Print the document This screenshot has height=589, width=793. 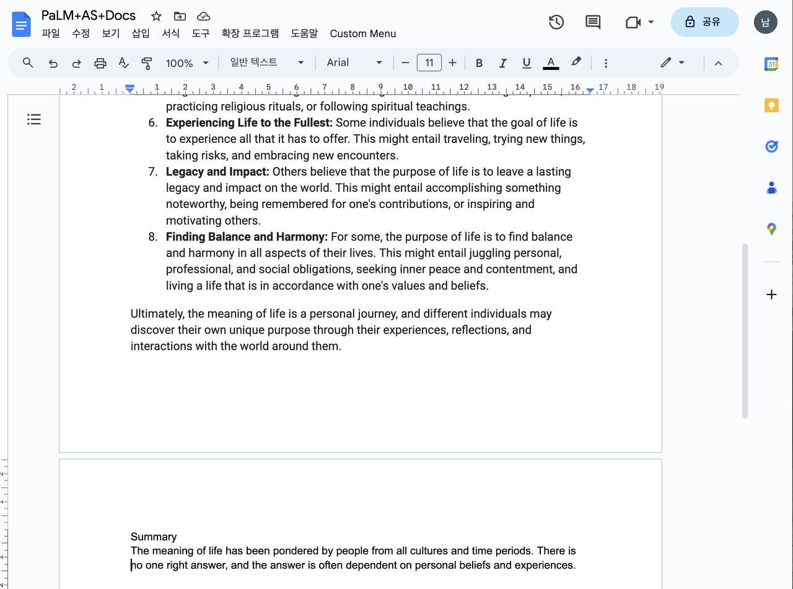point(100,63)
